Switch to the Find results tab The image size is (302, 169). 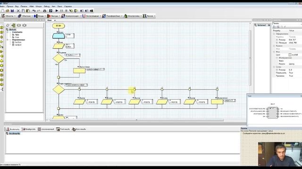click(63, 130)
